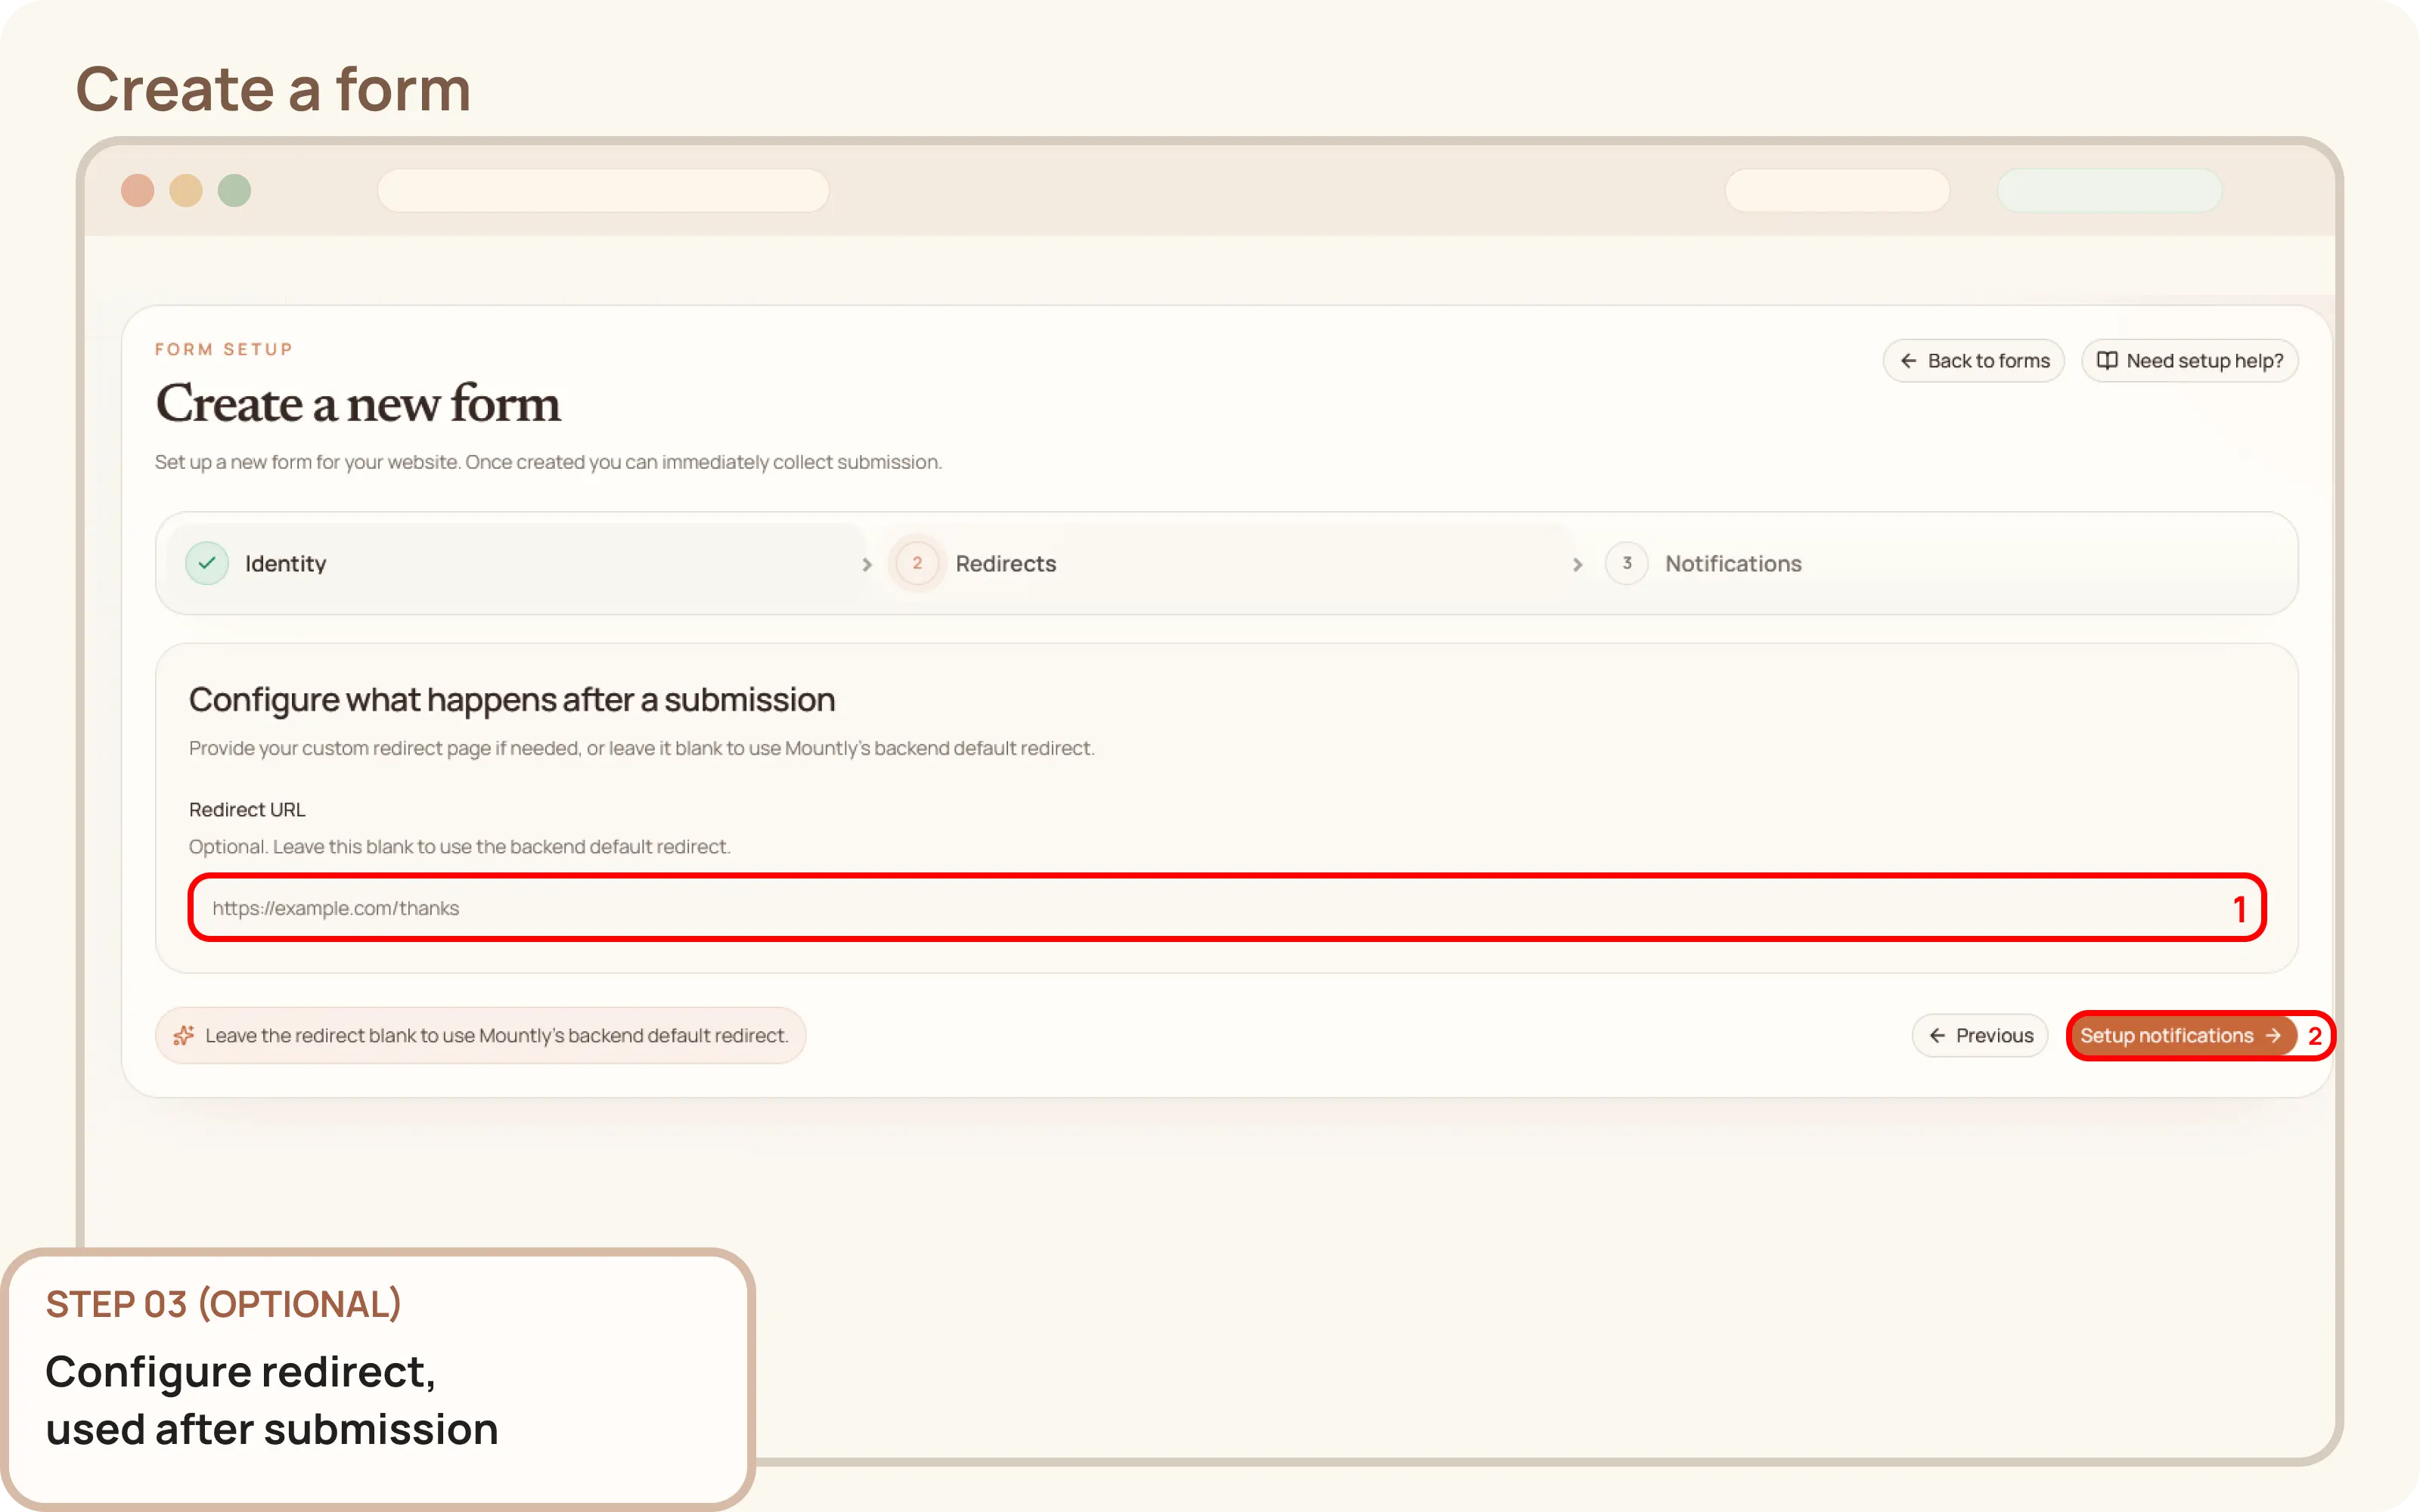Screen dimensions: 2420x1512
Task: Select the Notifications step
Action: tap(1733, 563)
